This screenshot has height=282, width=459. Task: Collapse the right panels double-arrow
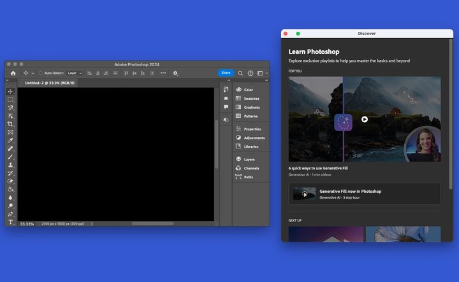pyautogui.click(x=266, y=80)
